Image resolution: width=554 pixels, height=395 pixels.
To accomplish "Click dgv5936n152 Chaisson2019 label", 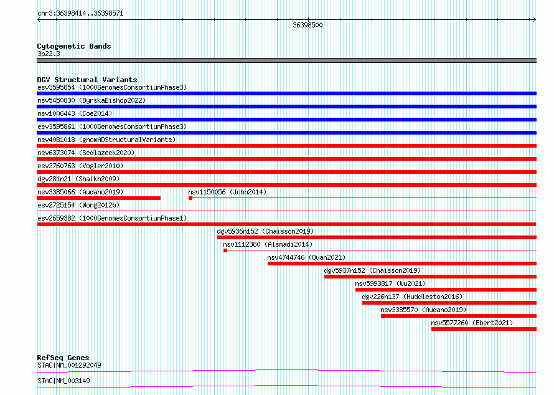I will pyautogui.click(x=265, y=231).
